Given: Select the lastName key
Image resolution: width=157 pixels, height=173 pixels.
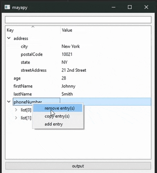Looking at the screenshot, I should click(x=23, y=94).
